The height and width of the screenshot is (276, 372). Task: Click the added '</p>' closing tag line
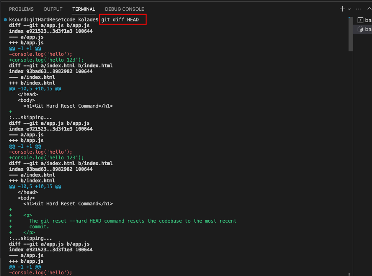29,232
